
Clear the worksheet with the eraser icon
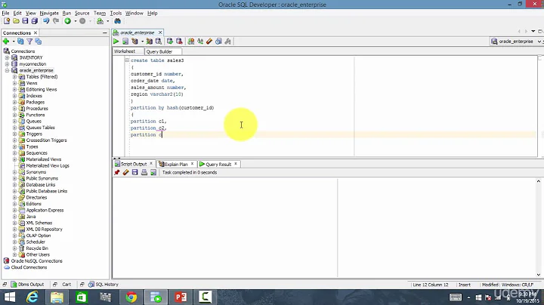[x=209, y=42]
